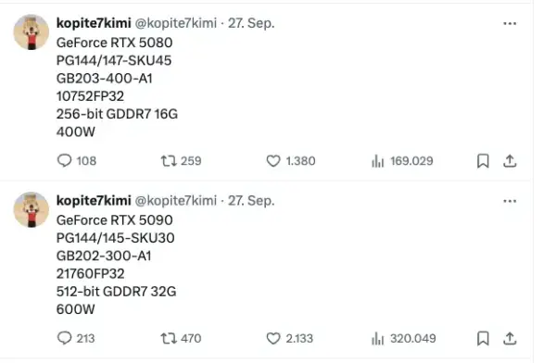Bookmark the RTX 5090 tweet
Screen dimensions: 556x363
(483, 339)
